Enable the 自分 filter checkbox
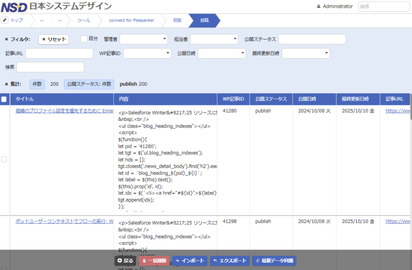This screenshot has height=270, width=412. (84, 39)
